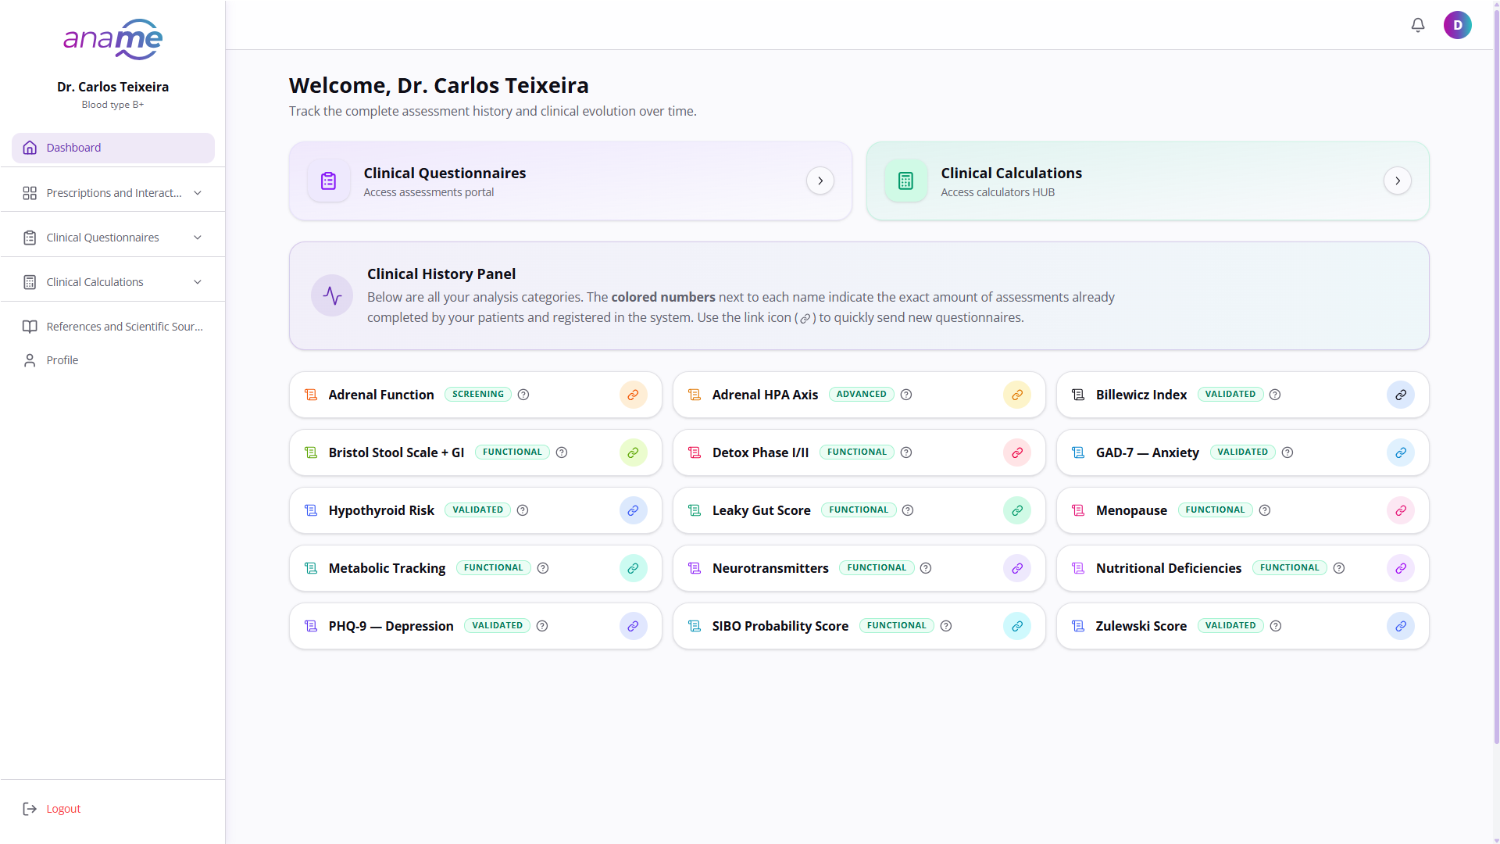The height and width of the screenshot is (844, 1500).
Task: Click the VALIDATED badge on Billewicz Index
Action: tap(1230, 394)
